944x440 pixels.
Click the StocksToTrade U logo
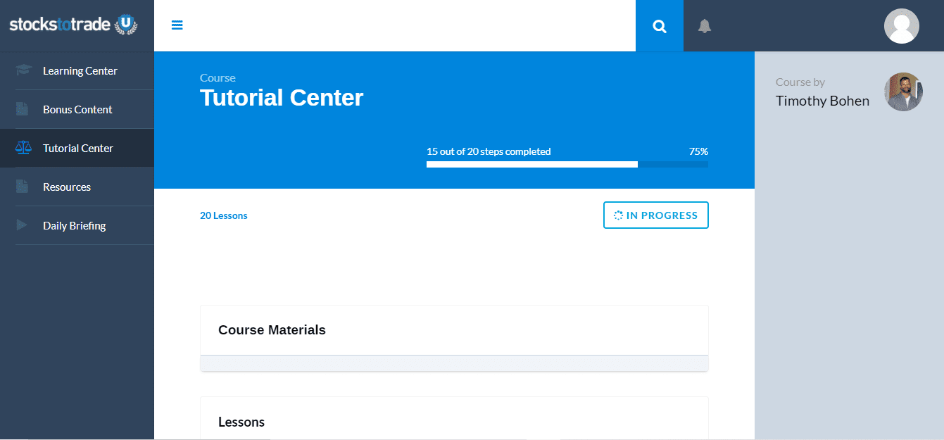[73, 25]
